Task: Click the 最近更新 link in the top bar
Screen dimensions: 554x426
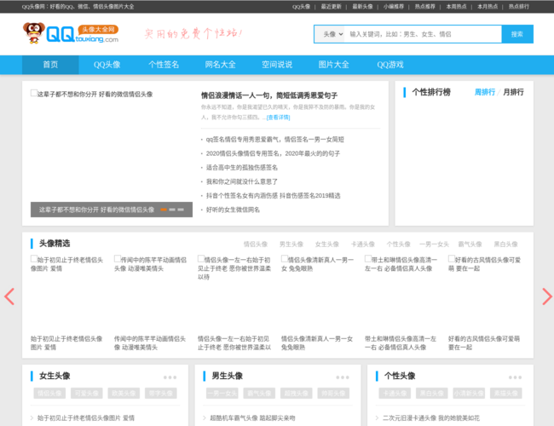Action: [x=331, y=6]
